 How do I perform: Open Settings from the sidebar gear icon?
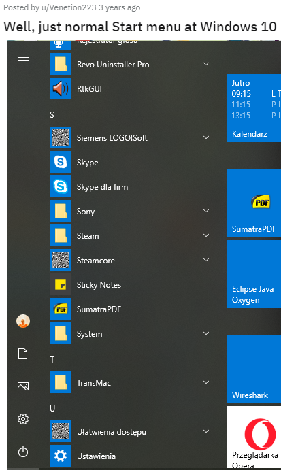pyautogui.click(x=23, y=419)
